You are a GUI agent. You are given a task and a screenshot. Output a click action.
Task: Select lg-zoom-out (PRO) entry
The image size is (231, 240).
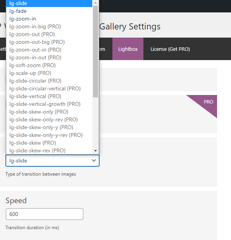(49, 34)
